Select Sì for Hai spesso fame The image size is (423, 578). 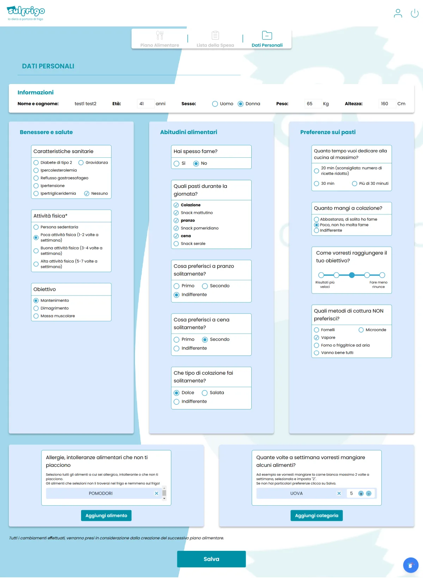pyautogui.click(x=177, y=164)
